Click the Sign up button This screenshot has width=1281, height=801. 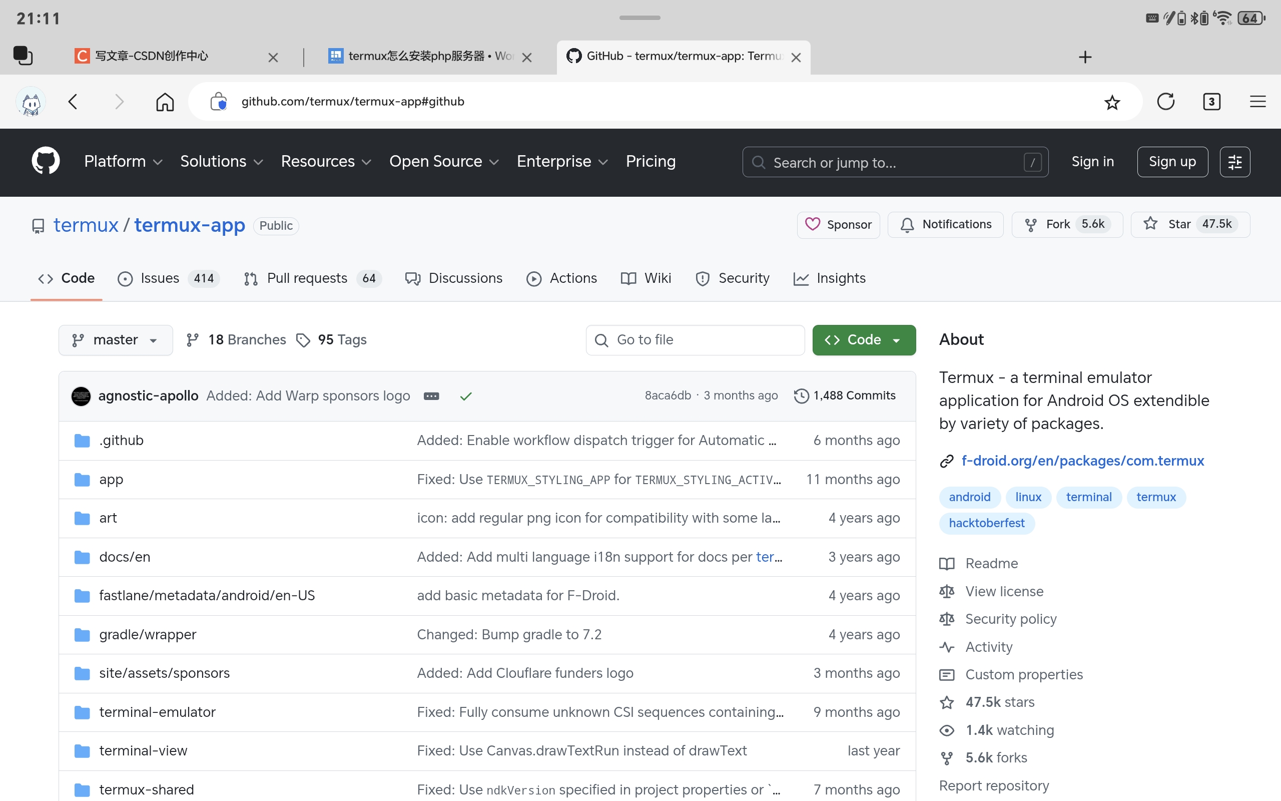coord(1172,162)
